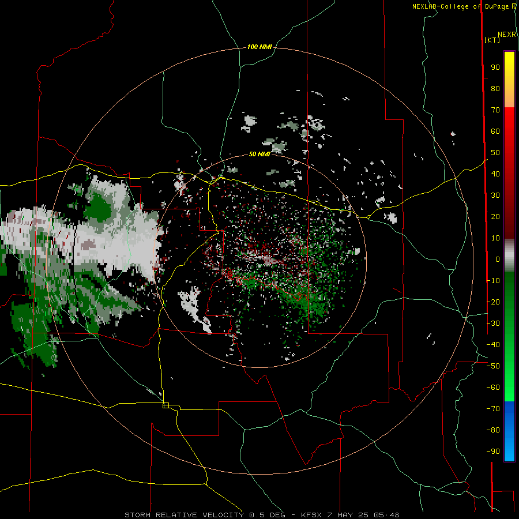Click the 20 value on the velocity scale

(x=495, y=217)
